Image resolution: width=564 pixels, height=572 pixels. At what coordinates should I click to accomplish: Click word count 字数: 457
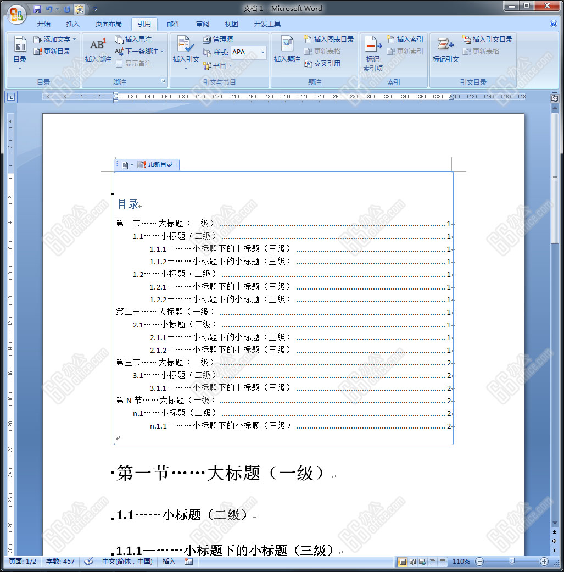(x=60, y=562)
